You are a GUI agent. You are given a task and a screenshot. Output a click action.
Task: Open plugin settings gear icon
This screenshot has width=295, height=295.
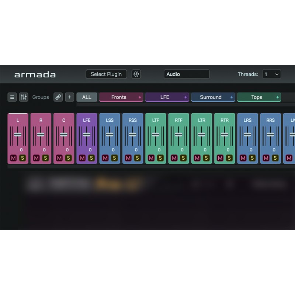(x=136, y=74)
